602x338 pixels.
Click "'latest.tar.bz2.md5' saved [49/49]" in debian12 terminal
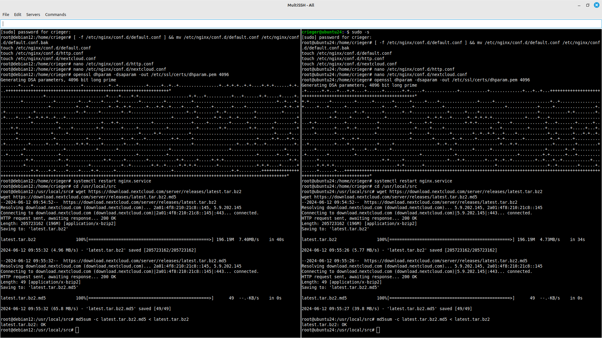[129, 309]
